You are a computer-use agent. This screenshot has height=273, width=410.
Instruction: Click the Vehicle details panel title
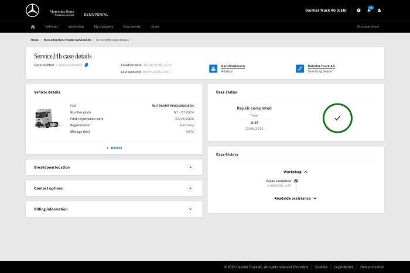coord(47,92)
